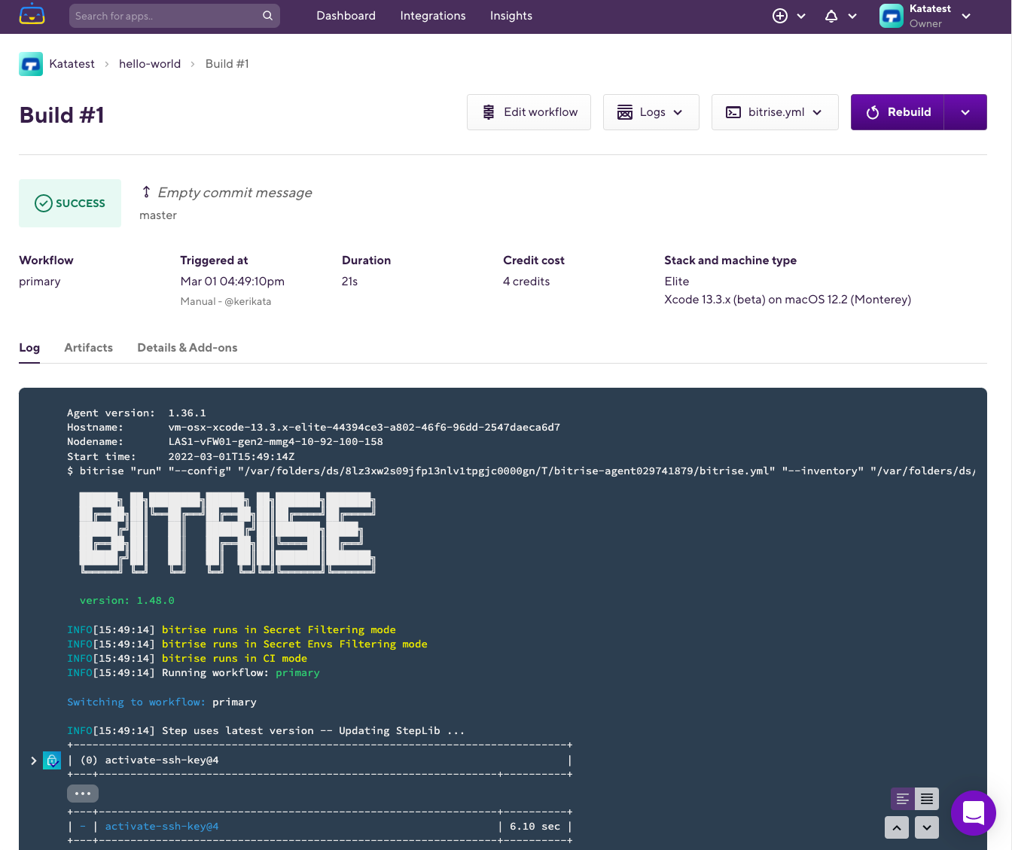Click the Switching to workflow: primary line

[162, 702]
